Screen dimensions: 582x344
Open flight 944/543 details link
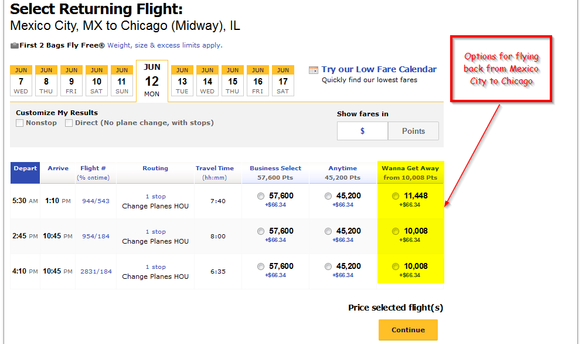(96, 201)
